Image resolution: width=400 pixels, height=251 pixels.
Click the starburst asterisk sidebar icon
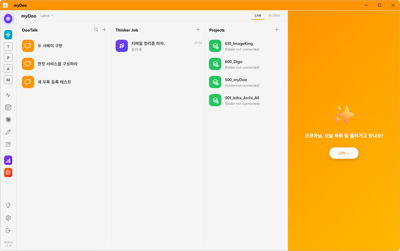pos(8,120)
